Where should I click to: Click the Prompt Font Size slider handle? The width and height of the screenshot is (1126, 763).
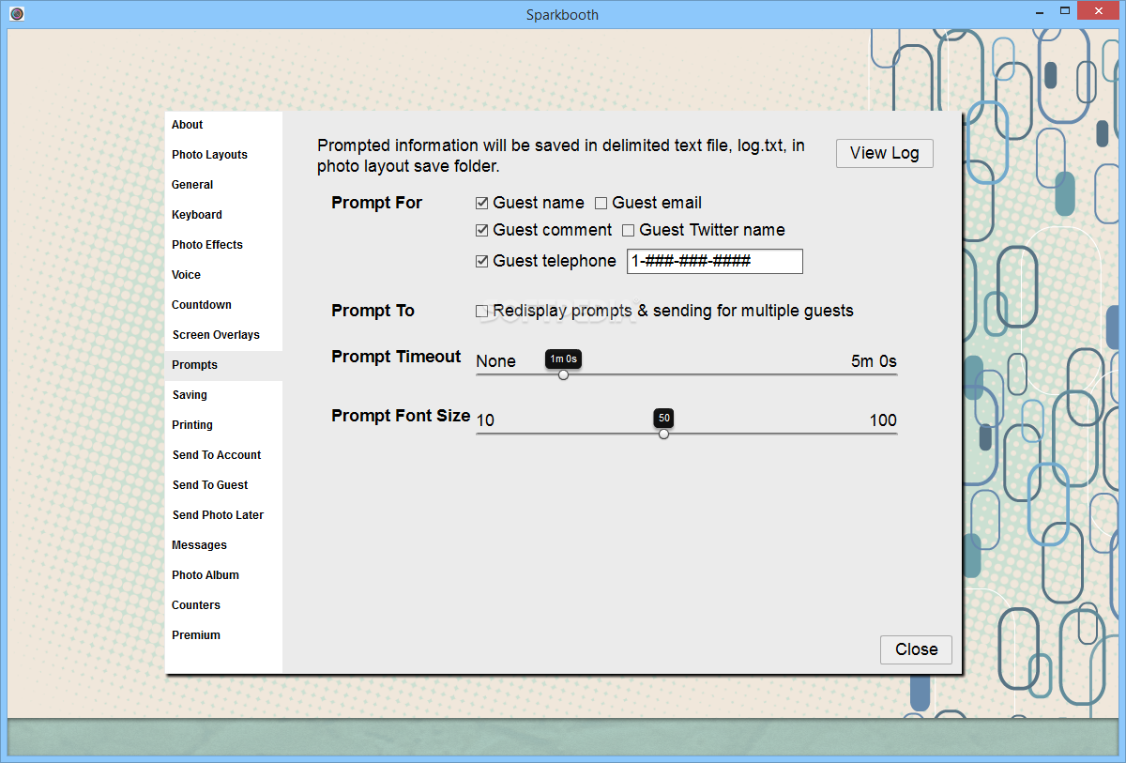tap(663, 434)
